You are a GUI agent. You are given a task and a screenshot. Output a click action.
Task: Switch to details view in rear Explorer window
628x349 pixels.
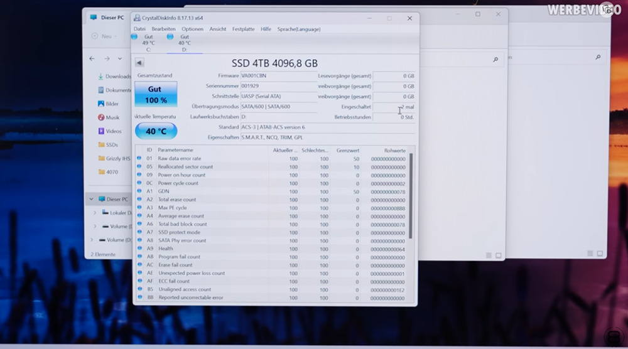pyautogui.click(x=590, y=254)
